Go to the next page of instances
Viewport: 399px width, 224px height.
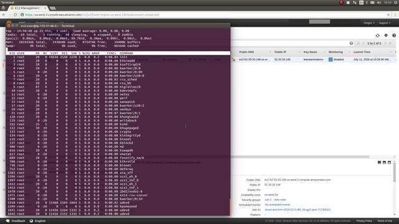pyautogui.click(x=385, y=43)
